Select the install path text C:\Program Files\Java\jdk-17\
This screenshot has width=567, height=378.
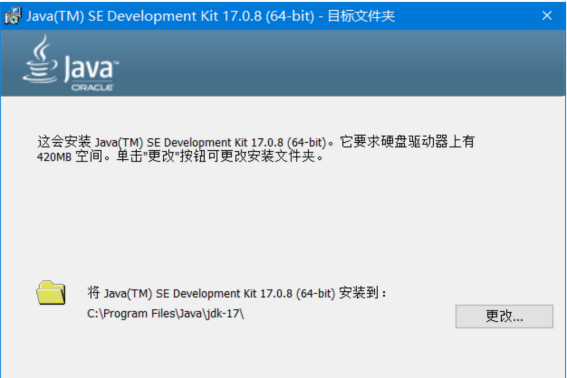point(166,313)
